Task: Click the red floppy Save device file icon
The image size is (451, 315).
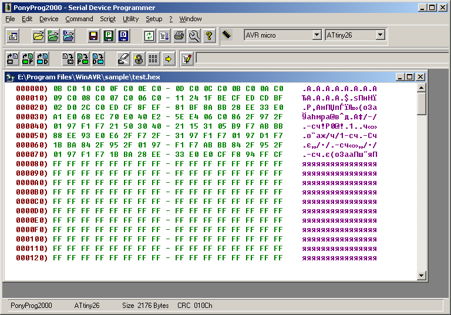Action: click(x=93, y=36)
